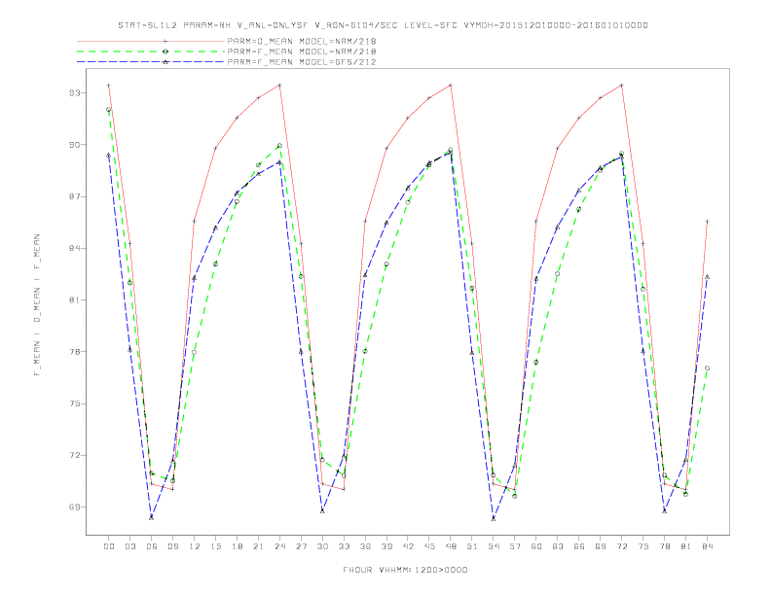Screen dimensions: 771x595
Task: Click x-axis tick label 33
Action: pyautogui.click(x=344, y=546)
